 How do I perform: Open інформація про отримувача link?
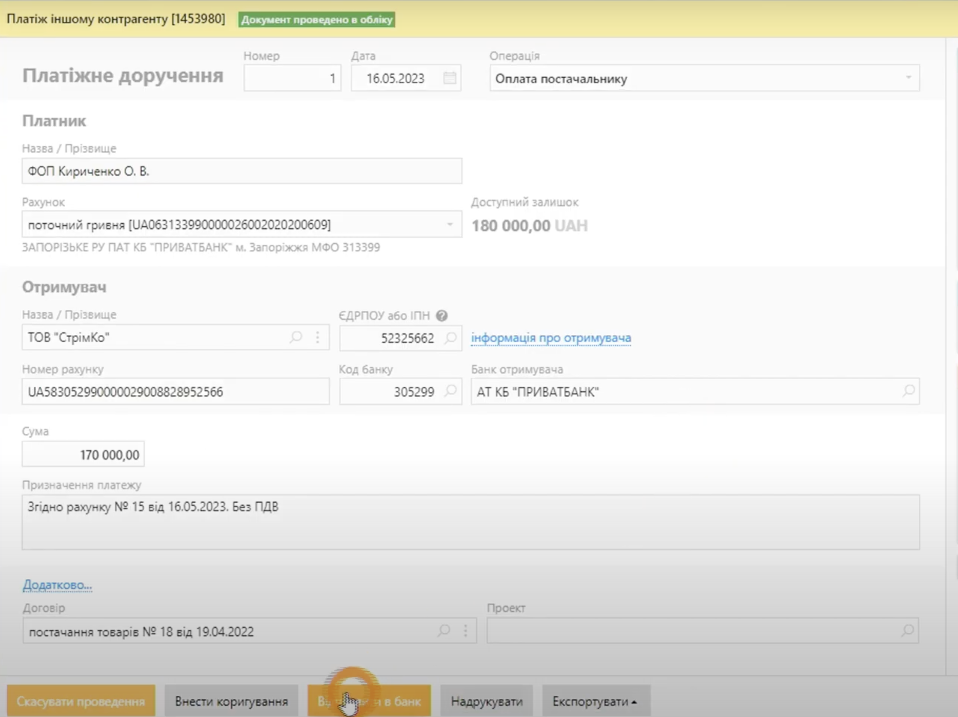click(551, 338)
